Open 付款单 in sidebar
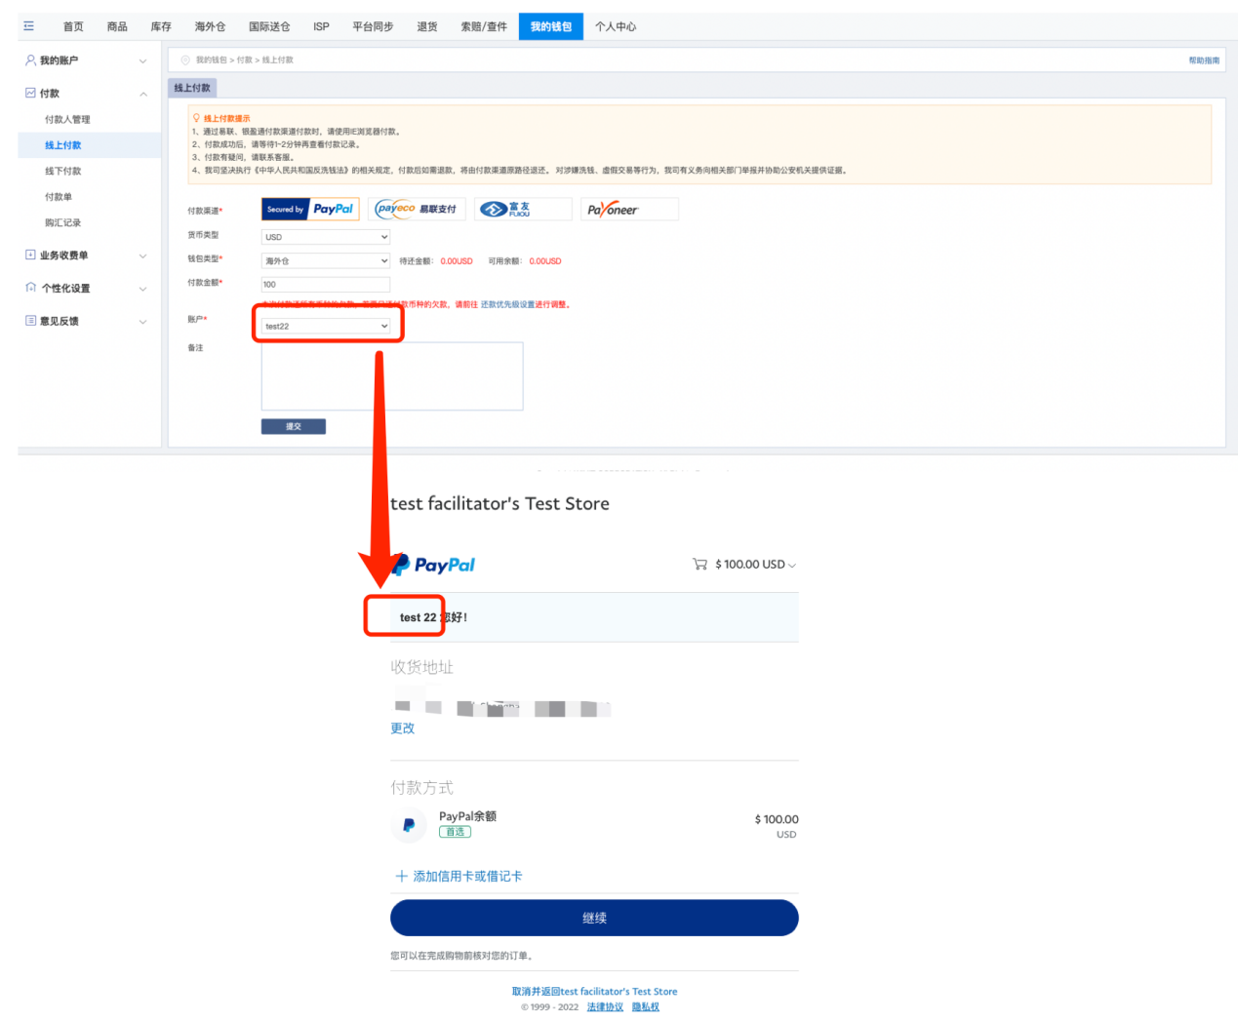This screenshot has width=1238, height=1023. coord(59,197)
